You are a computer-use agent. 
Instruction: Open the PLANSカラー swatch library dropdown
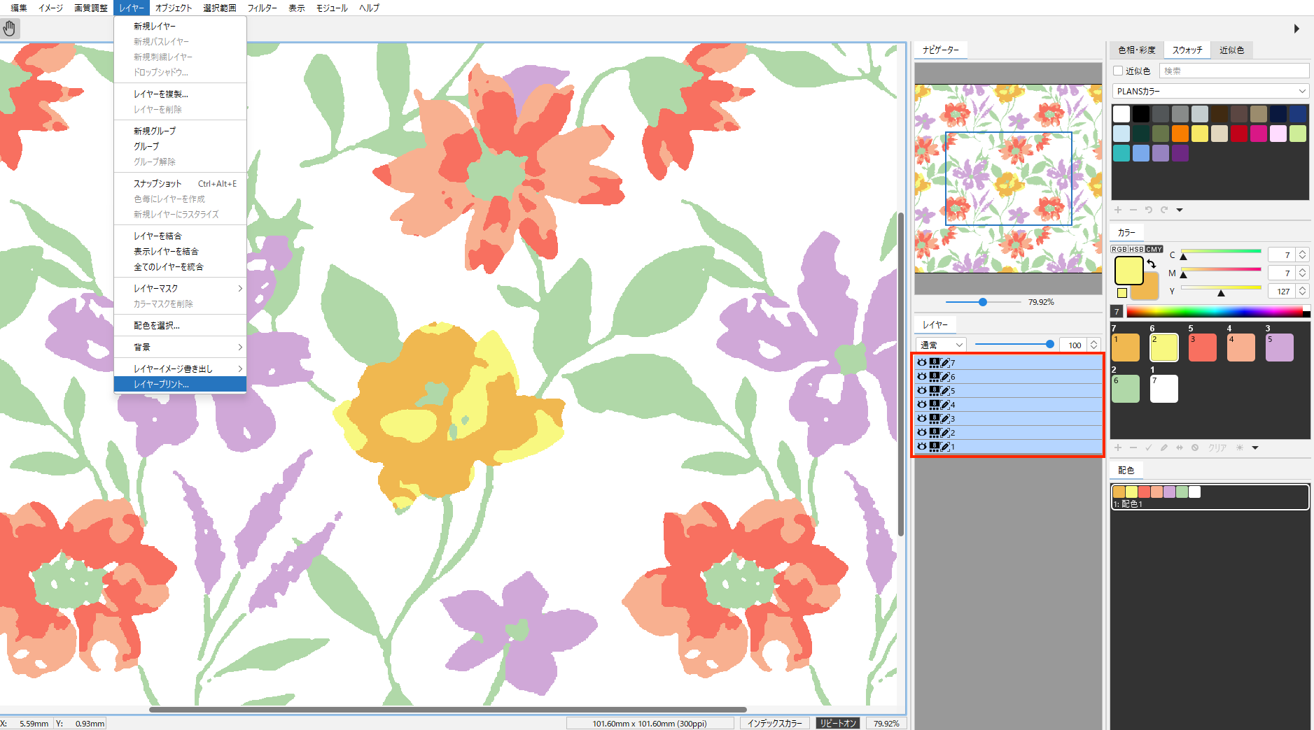pos(1210,92)
